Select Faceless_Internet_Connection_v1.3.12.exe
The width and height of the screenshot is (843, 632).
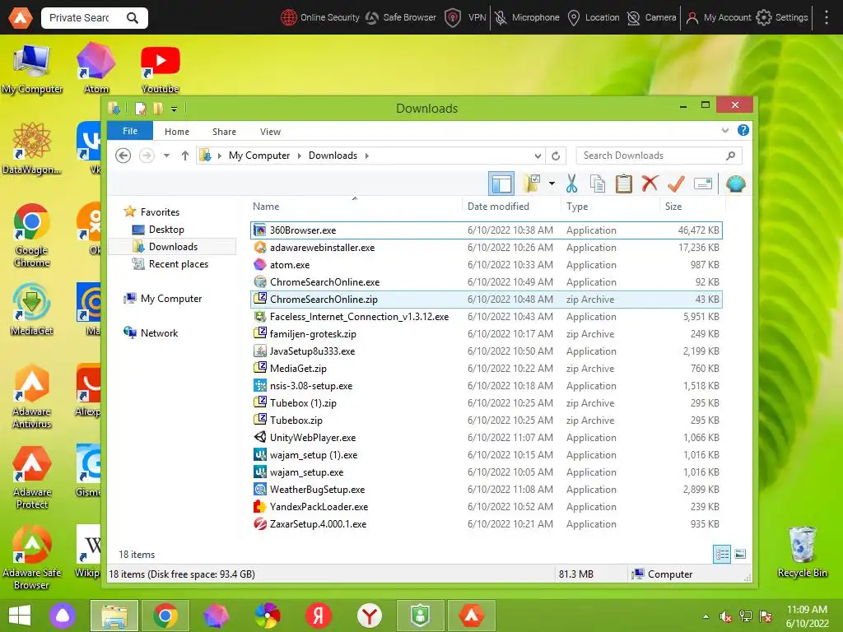click(x=486, y=317)
